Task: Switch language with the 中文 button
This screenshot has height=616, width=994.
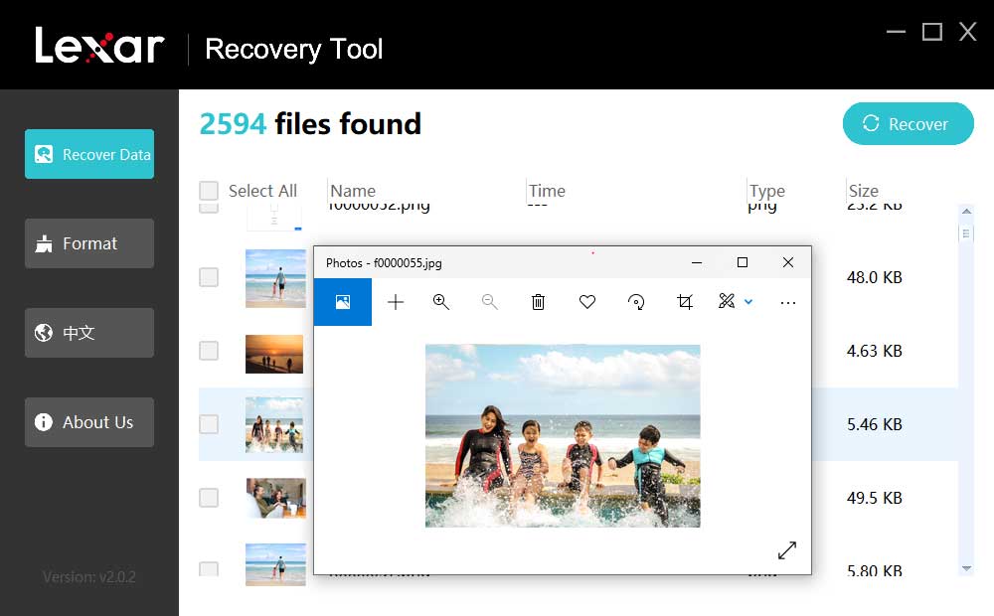Action: [89, 333]
